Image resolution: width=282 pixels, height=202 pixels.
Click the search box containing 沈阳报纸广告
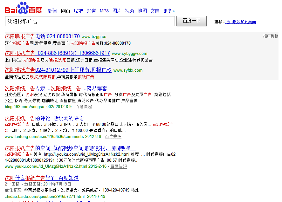click(x=90, y=21)
